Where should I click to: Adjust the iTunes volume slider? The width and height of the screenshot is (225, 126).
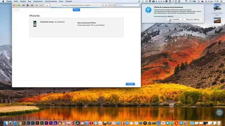(x=39, y=5)
